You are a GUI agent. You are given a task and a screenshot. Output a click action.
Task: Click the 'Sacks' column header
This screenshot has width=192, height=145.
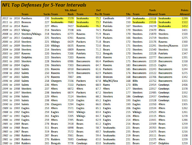(x=47, y=14)
